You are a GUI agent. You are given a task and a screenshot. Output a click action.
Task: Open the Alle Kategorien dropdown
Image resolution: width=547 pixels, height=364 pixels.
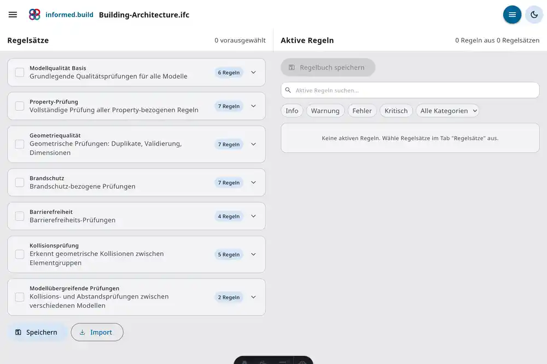coord(447,111)
